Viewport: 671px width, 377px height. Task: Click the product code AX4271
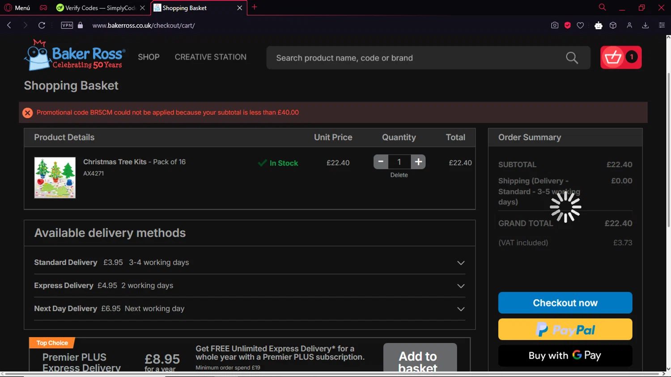tap(93, 174)
